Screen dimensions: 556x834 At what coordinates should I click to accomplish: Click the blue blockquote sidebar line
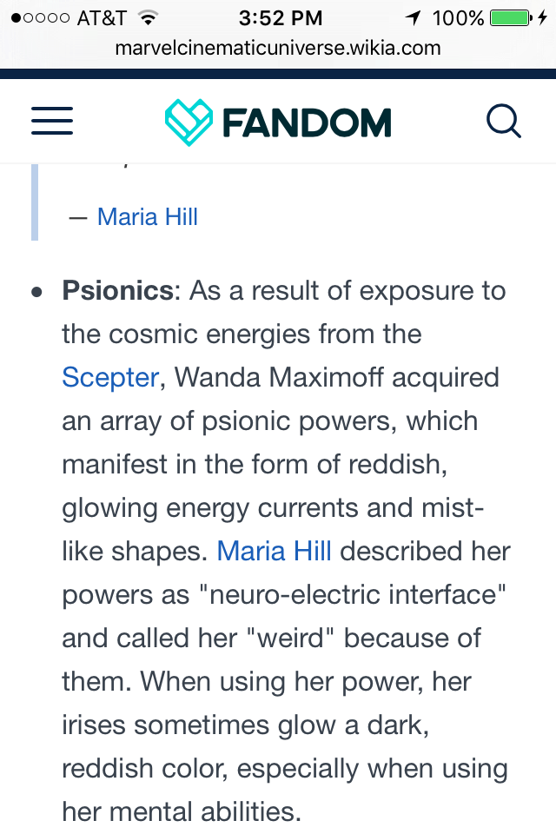click(x=35, y=202)
